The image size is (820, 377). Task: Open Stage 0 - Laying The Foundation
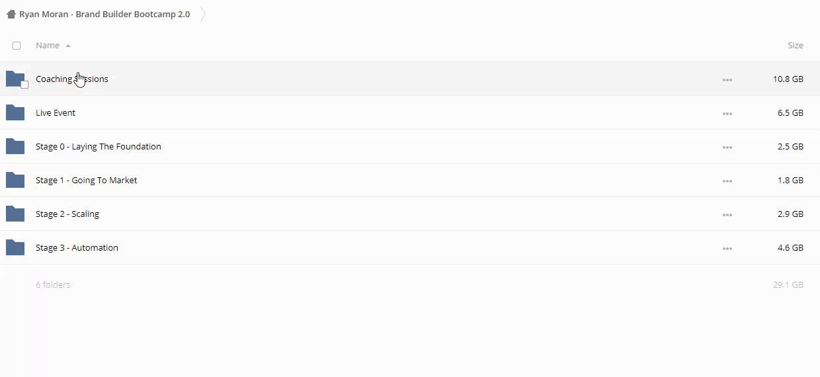point(98,147)
